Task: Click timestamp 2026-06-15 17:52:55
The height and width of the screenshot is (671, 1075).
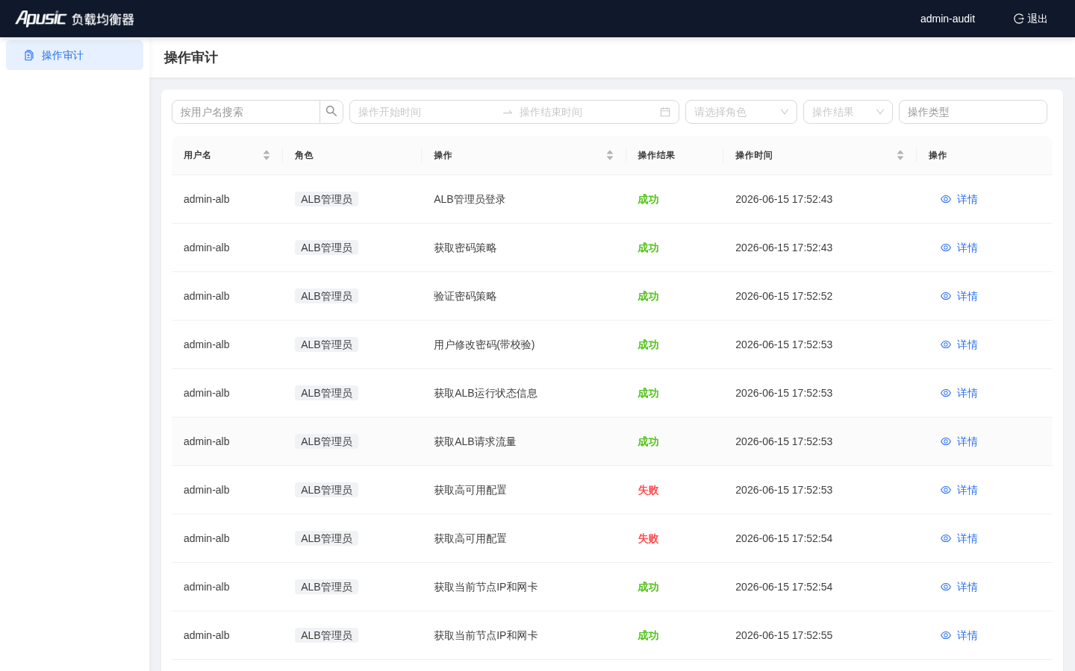Action: tap(784, 635)
